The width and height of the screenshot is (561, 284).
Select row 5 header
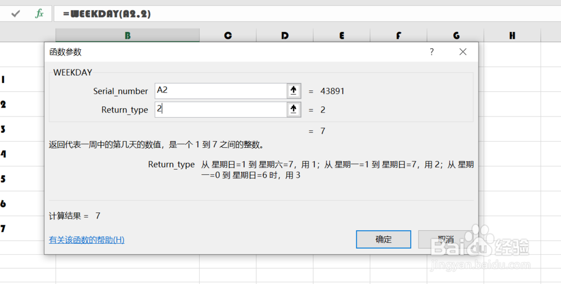point(3,179)
